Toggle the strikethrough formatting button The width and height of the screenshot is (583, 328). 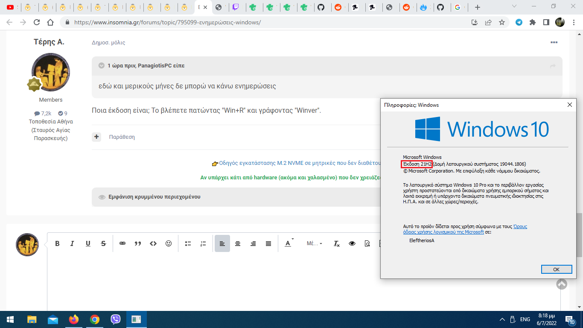pyautogui.click(x=103, y=243)
